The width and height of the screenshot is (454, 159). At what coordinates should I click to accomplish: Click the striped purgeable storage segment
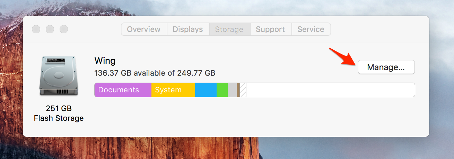[x=243, y=90]
